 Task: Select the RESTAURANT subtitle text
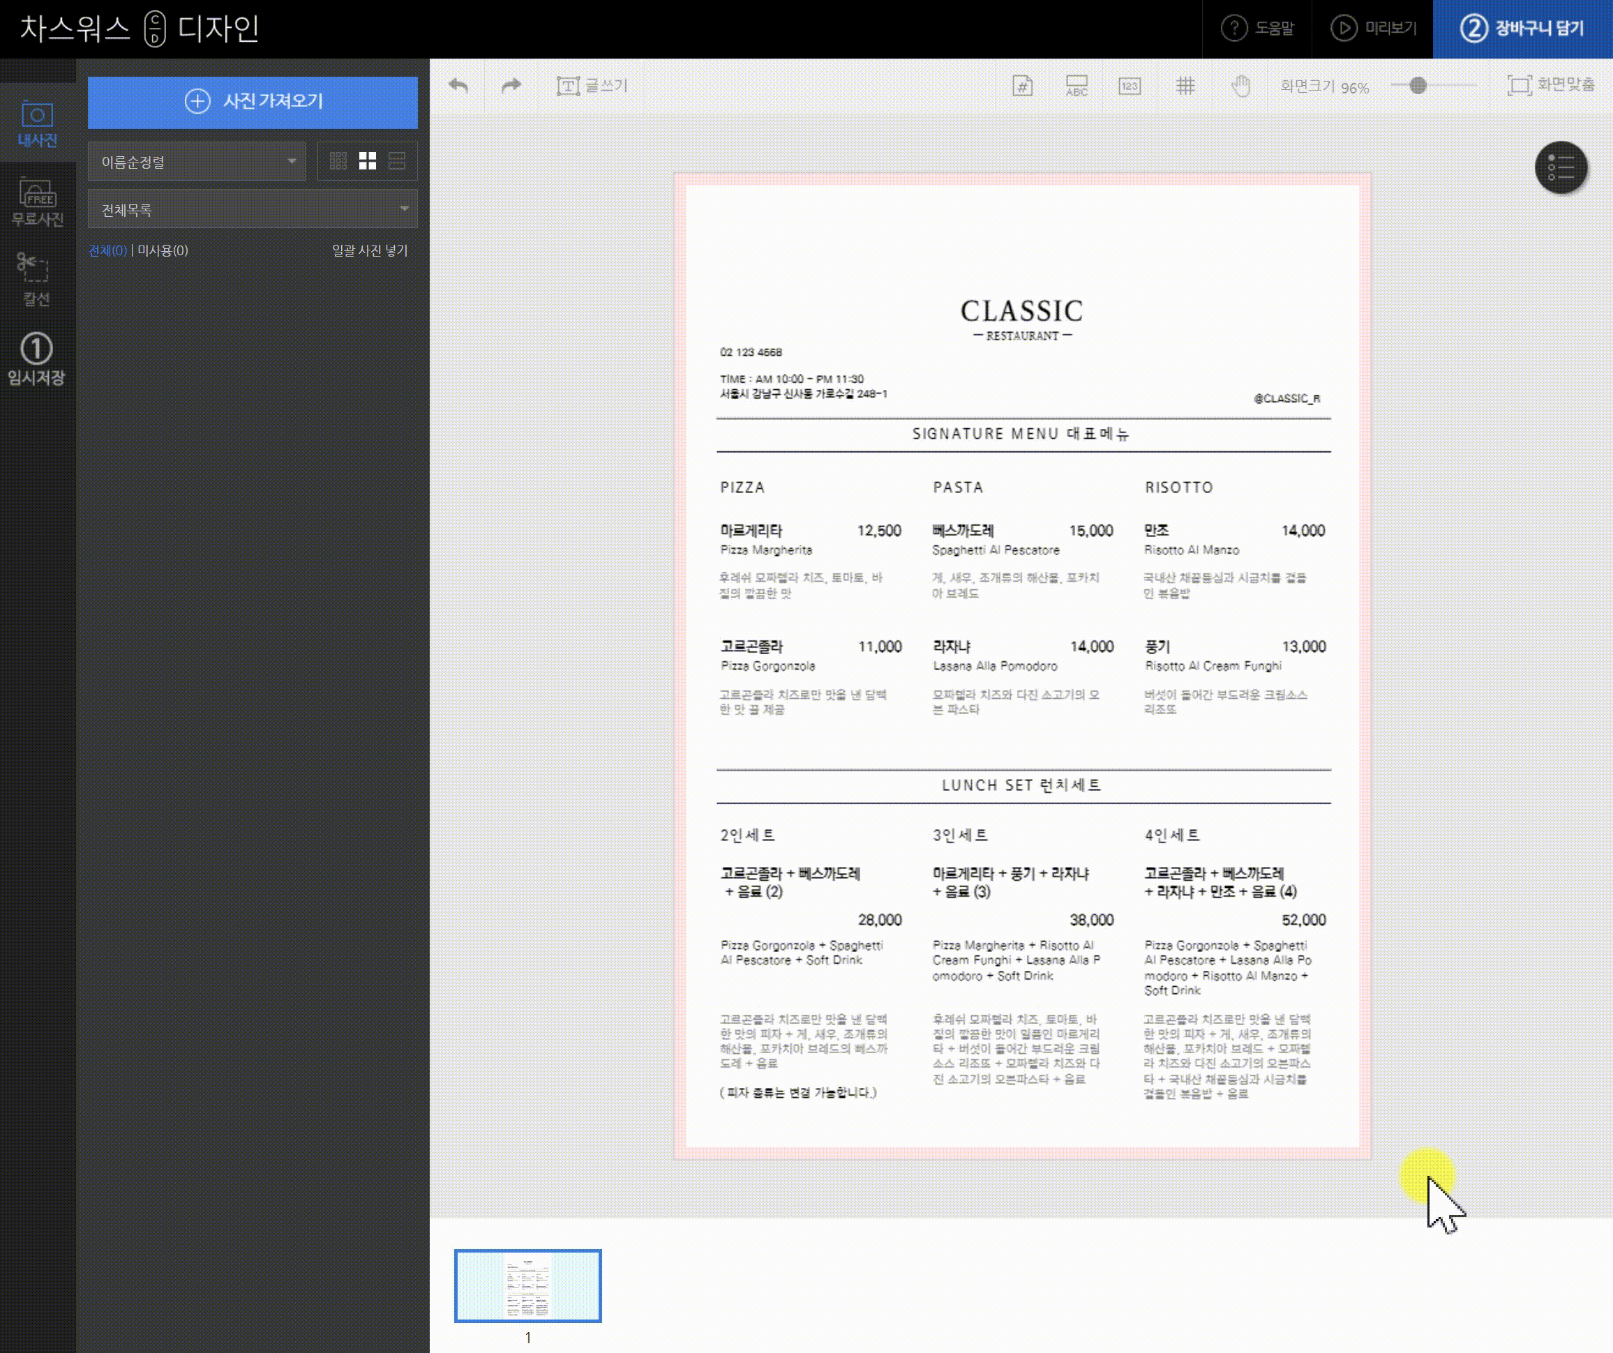pyautogui.click(x=1022, y=335)
